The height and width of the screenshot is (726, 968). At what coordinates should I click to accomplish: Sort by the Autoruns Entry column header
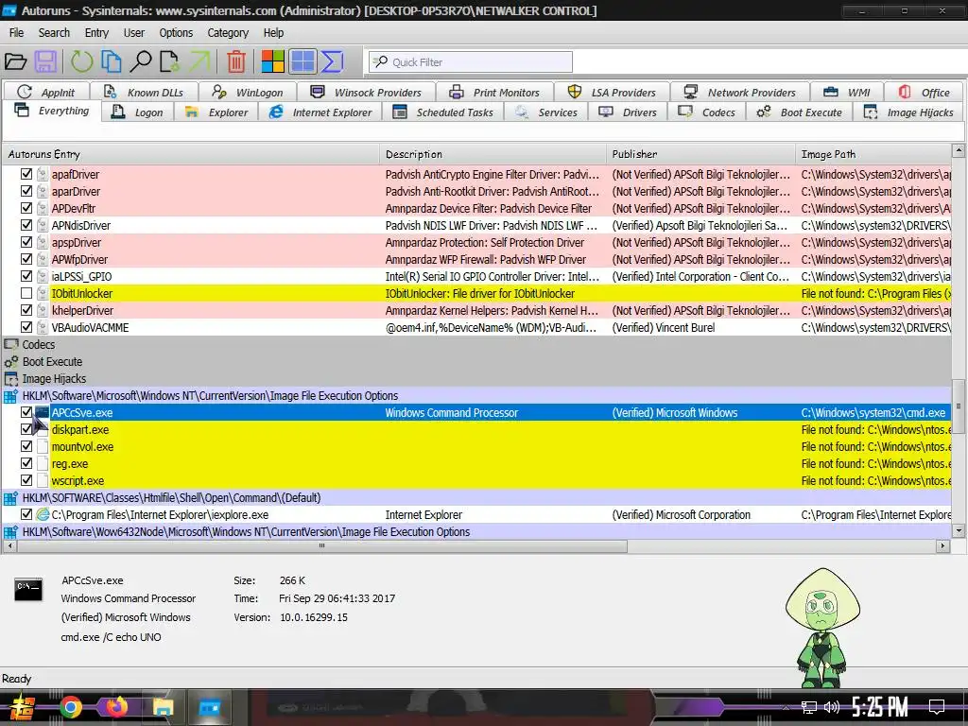[191, 154]
